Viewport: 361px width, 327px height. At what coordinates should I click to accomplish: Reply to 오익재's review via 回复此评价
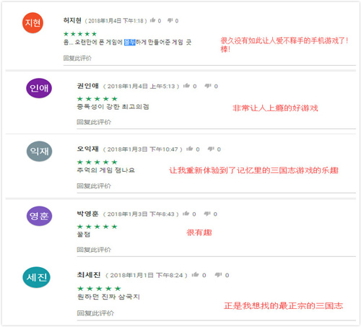point(94,186)
